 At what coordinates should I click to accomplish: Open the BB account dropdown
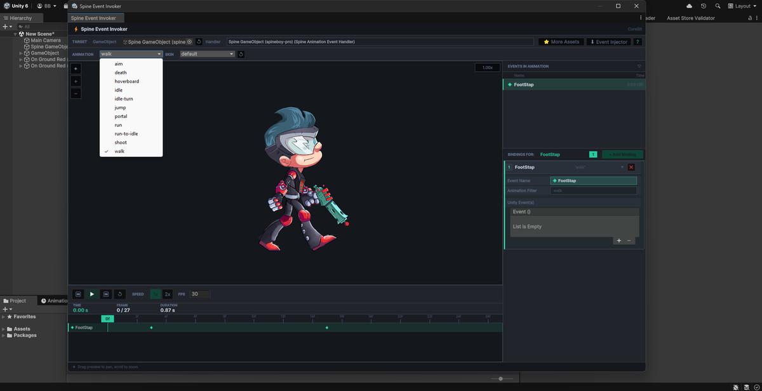(x=46, y=6)
